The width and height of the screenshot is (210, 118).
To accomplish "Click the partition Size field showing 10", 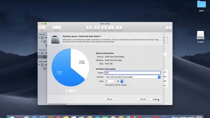I will pos(109,81).
